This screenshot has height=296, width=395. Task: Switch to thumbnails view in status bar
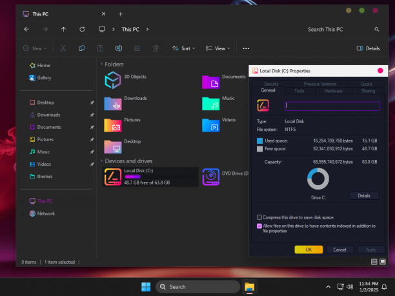[383, 262]
